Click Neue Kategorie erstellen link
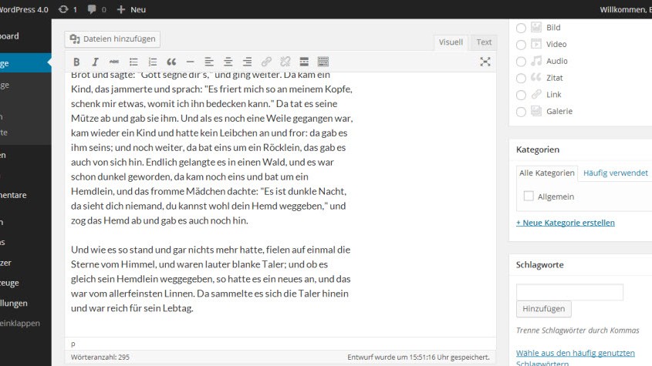Viewport: 652px width, 366px height. (x=566, y=223)
